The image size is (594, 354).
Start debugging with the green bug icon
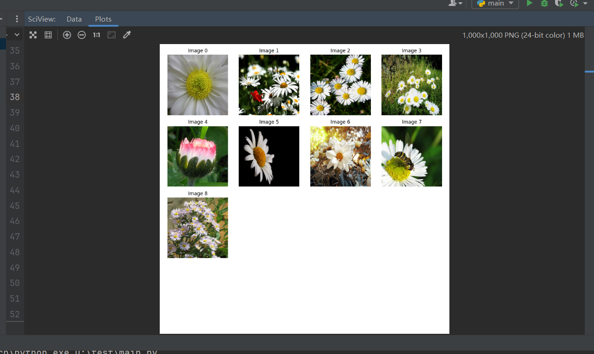coord(544,3)
